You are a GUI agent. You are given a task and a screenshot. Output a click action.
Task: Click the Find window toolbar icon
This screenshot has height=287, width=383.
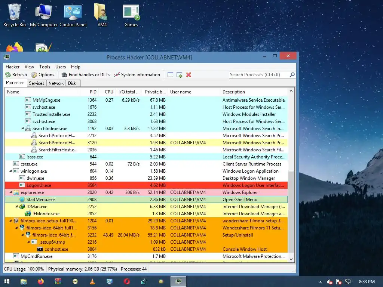click(170, 75)
